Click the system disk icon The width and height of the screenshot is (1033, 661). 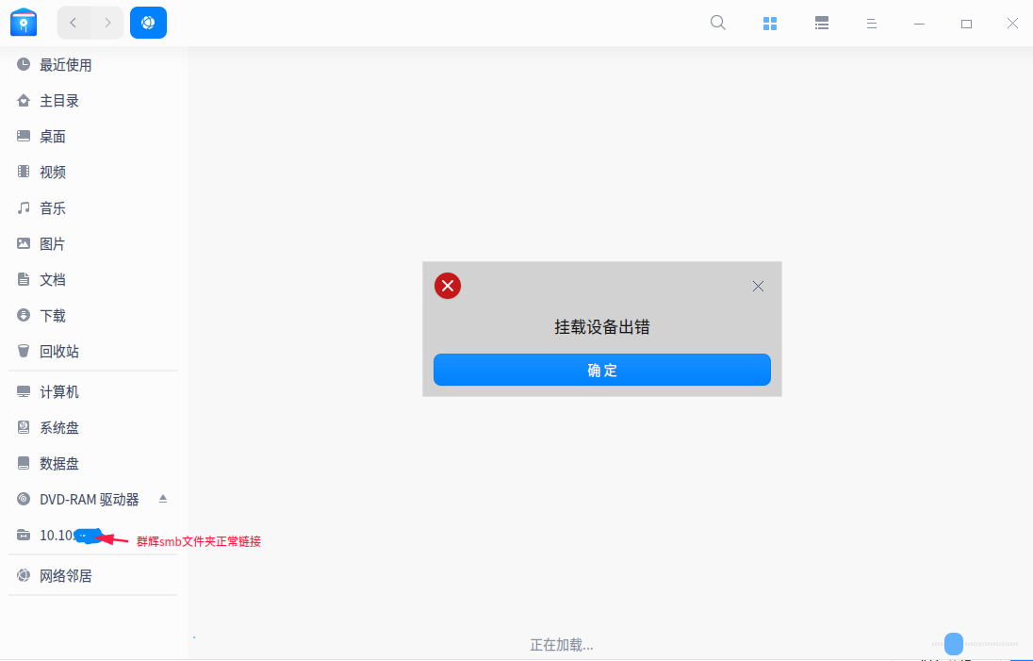tap(24, 427)
